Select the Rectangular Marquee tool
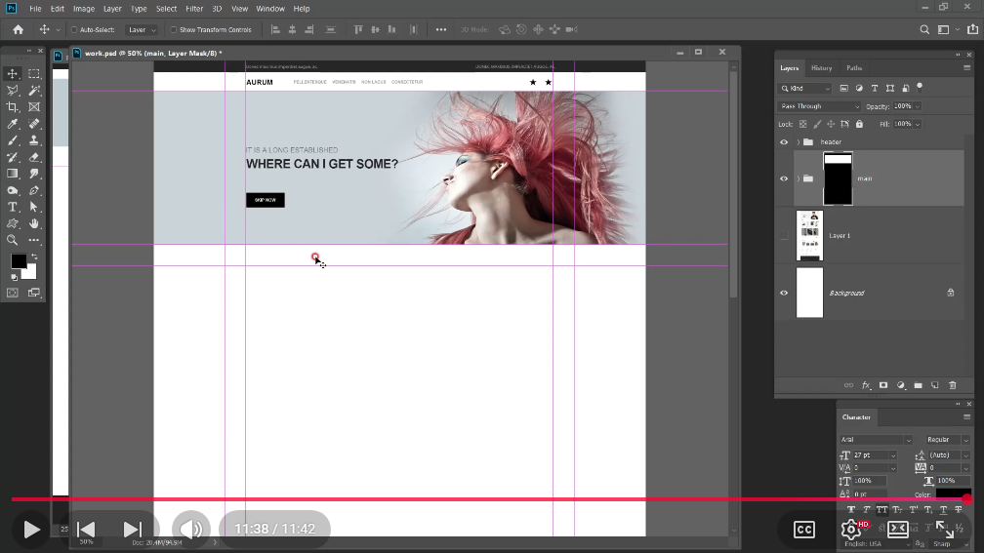Viewport: 984px width, 553px height. 34,74
